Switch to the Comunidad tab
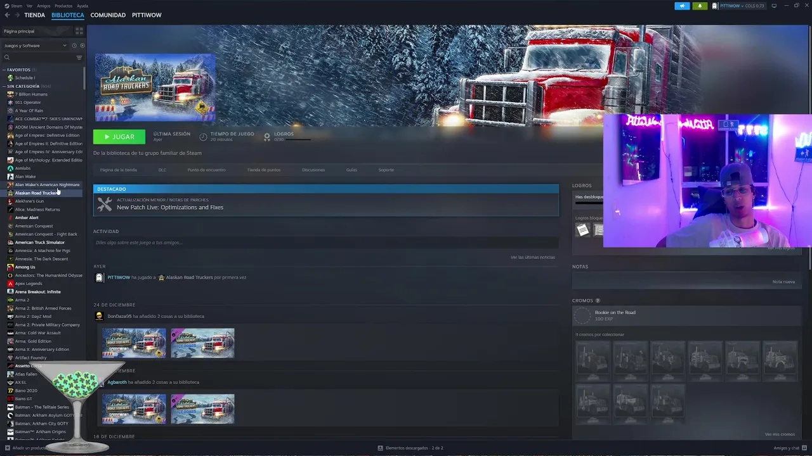The image size is (812, 456). click(108, 15)
